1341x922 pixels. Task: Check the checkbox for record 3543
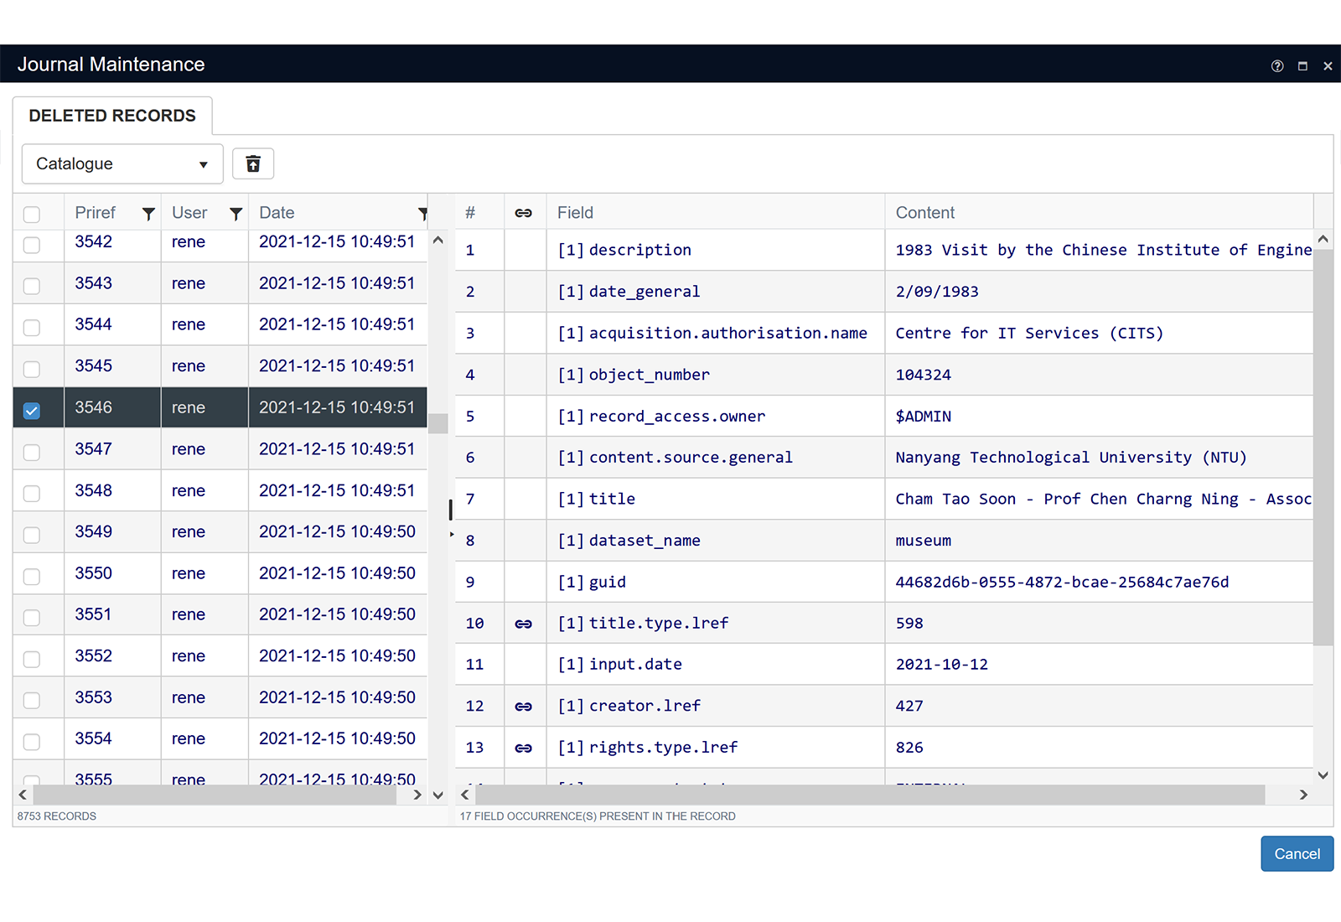pyautogui.click(x=32, y=286)
